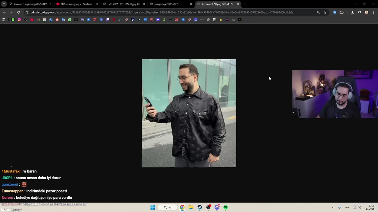378x212 pixels.
Task: Click the site information icon in address bar
Action: (x=27, y=12)
